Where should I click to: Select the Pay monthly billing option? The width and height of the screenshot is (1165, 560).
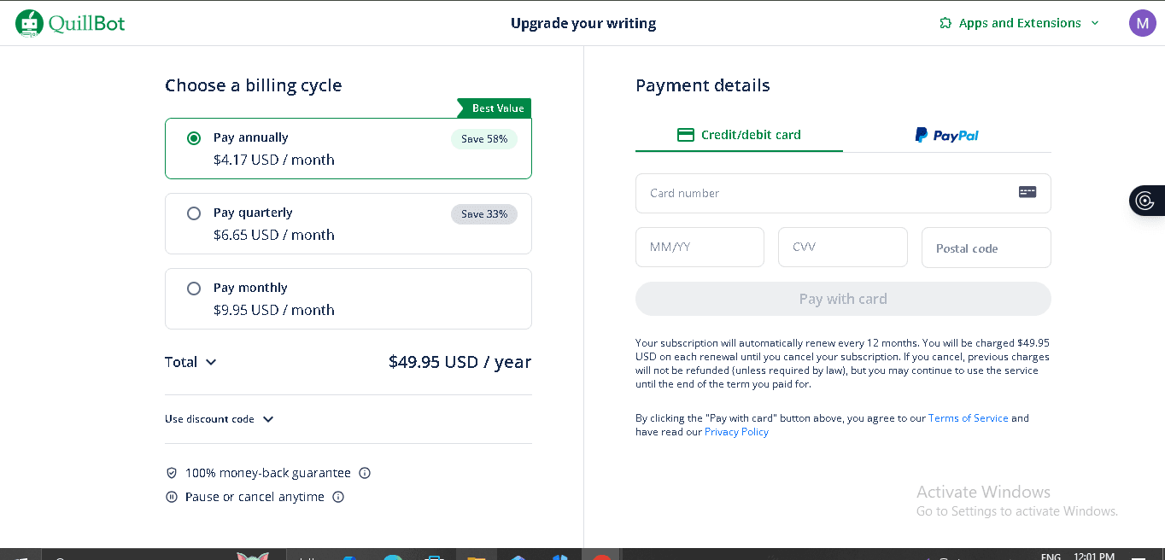click(x=194, y=289)
